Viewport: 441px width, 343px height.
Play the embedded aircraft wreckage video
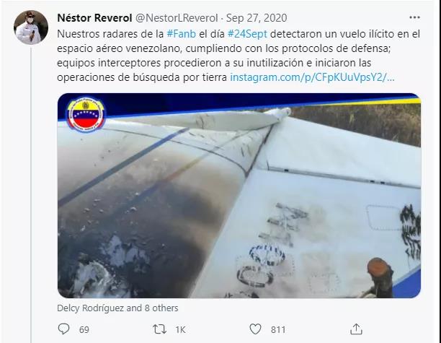point(239,195)
